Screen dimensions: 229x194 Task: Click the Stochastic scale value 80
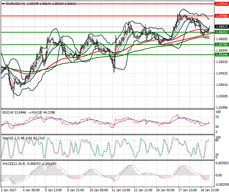pos(217,140)
